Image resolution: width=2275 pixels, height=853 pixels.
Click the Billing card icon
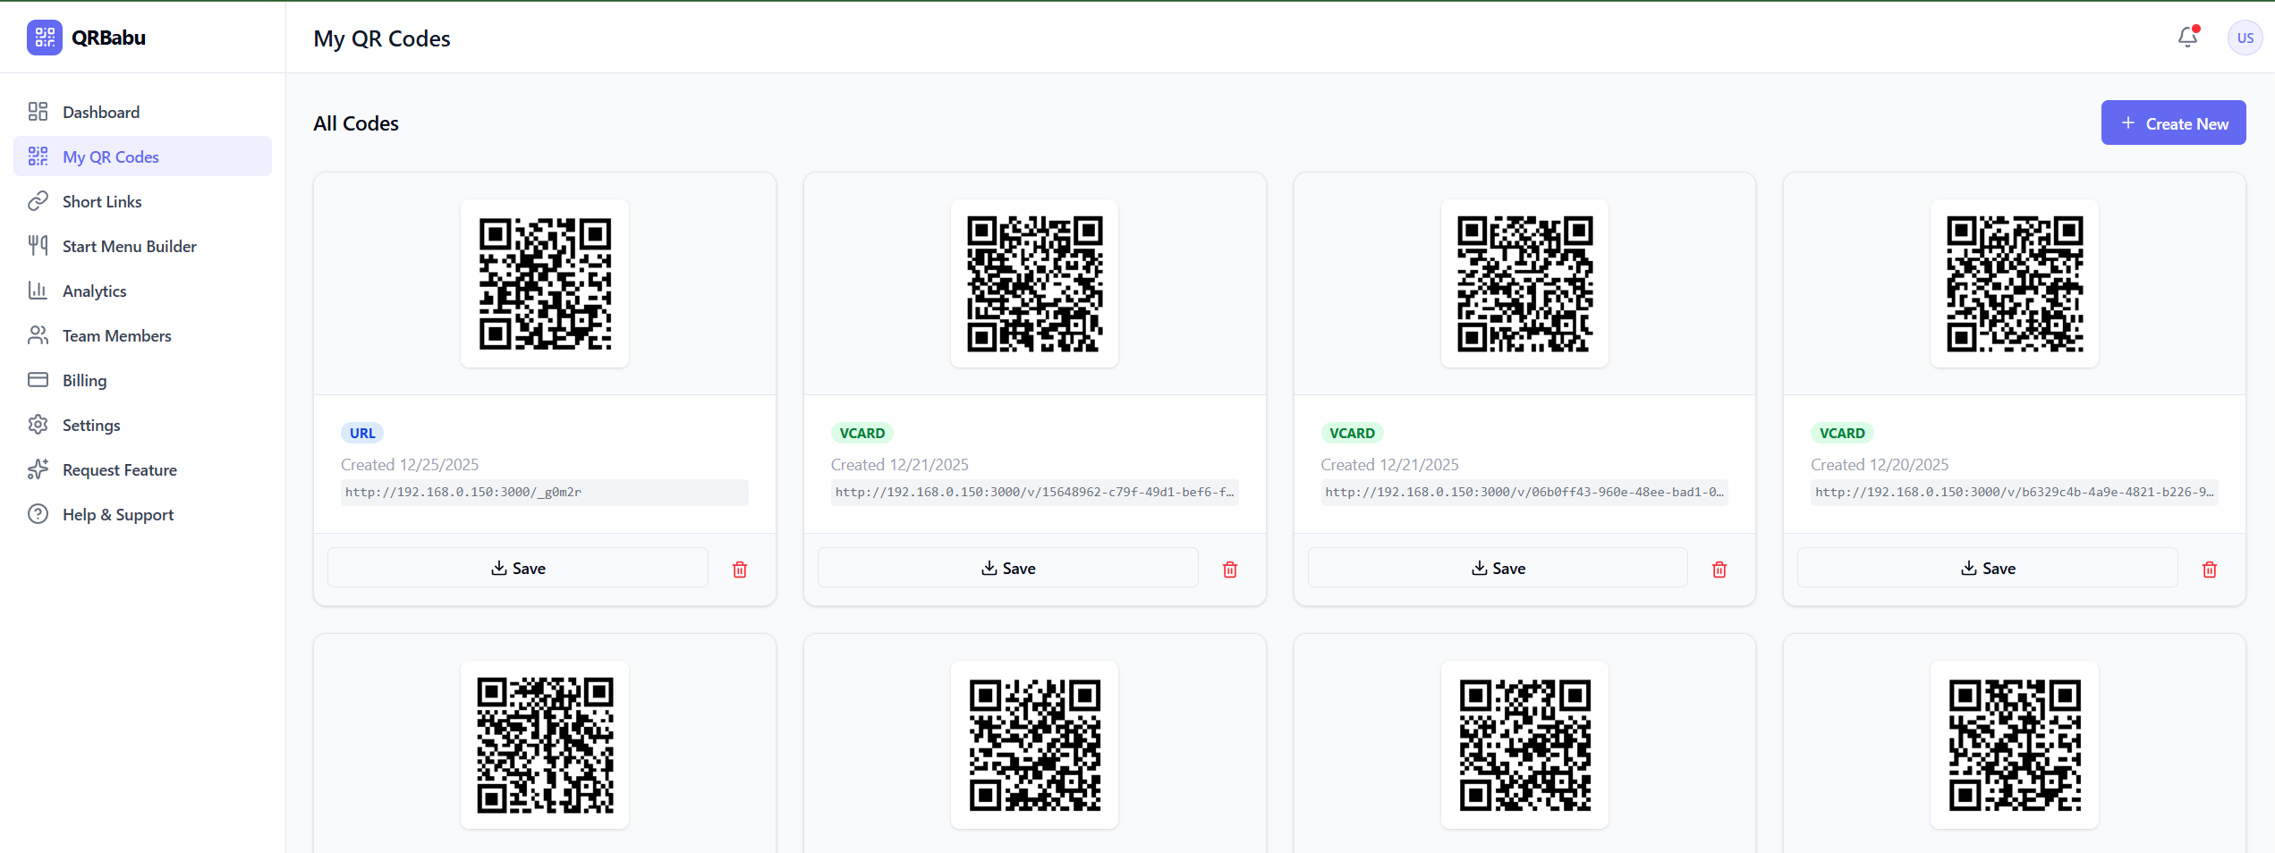coord(38,380)
